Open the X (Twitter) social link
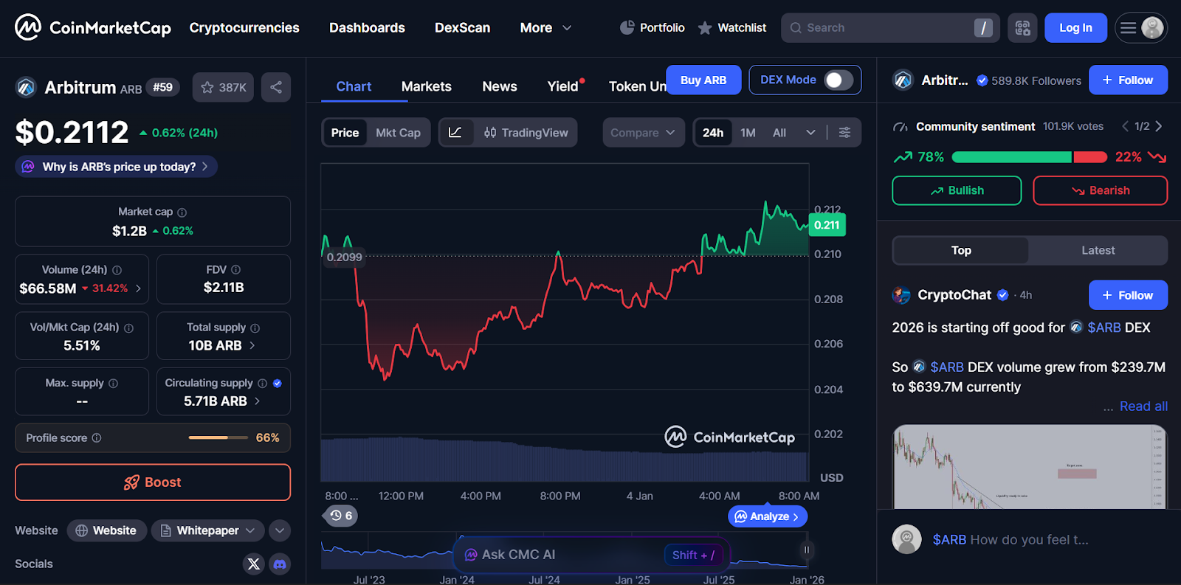Viewport: 1181px width, 585px height. point(253,564)
